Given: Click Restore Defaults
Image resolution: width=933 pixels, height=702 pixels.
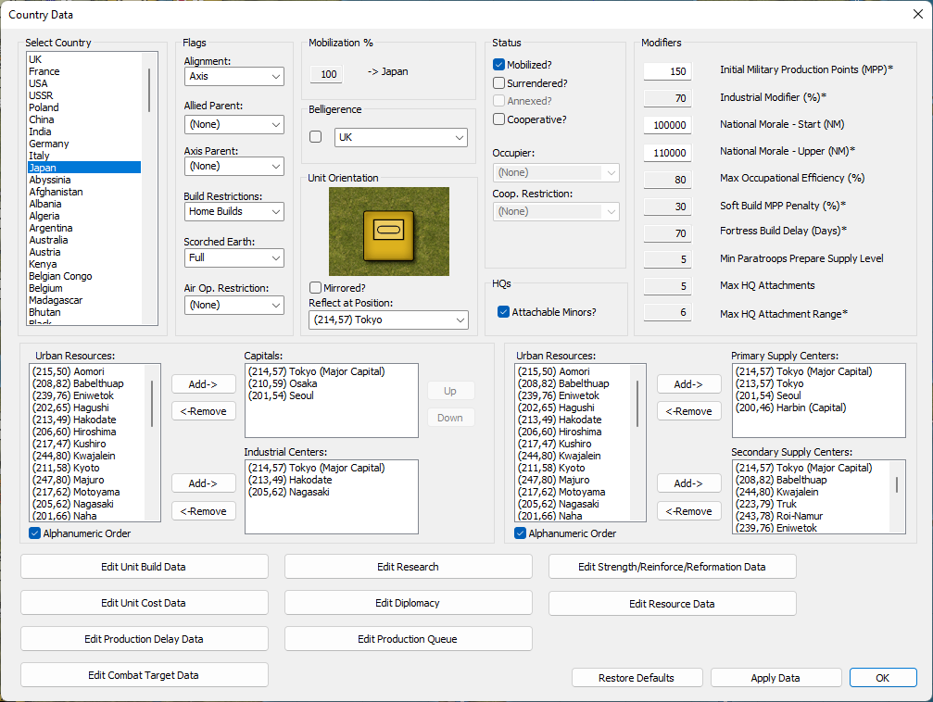Looking at the screenshot, I should click(637, 678).
